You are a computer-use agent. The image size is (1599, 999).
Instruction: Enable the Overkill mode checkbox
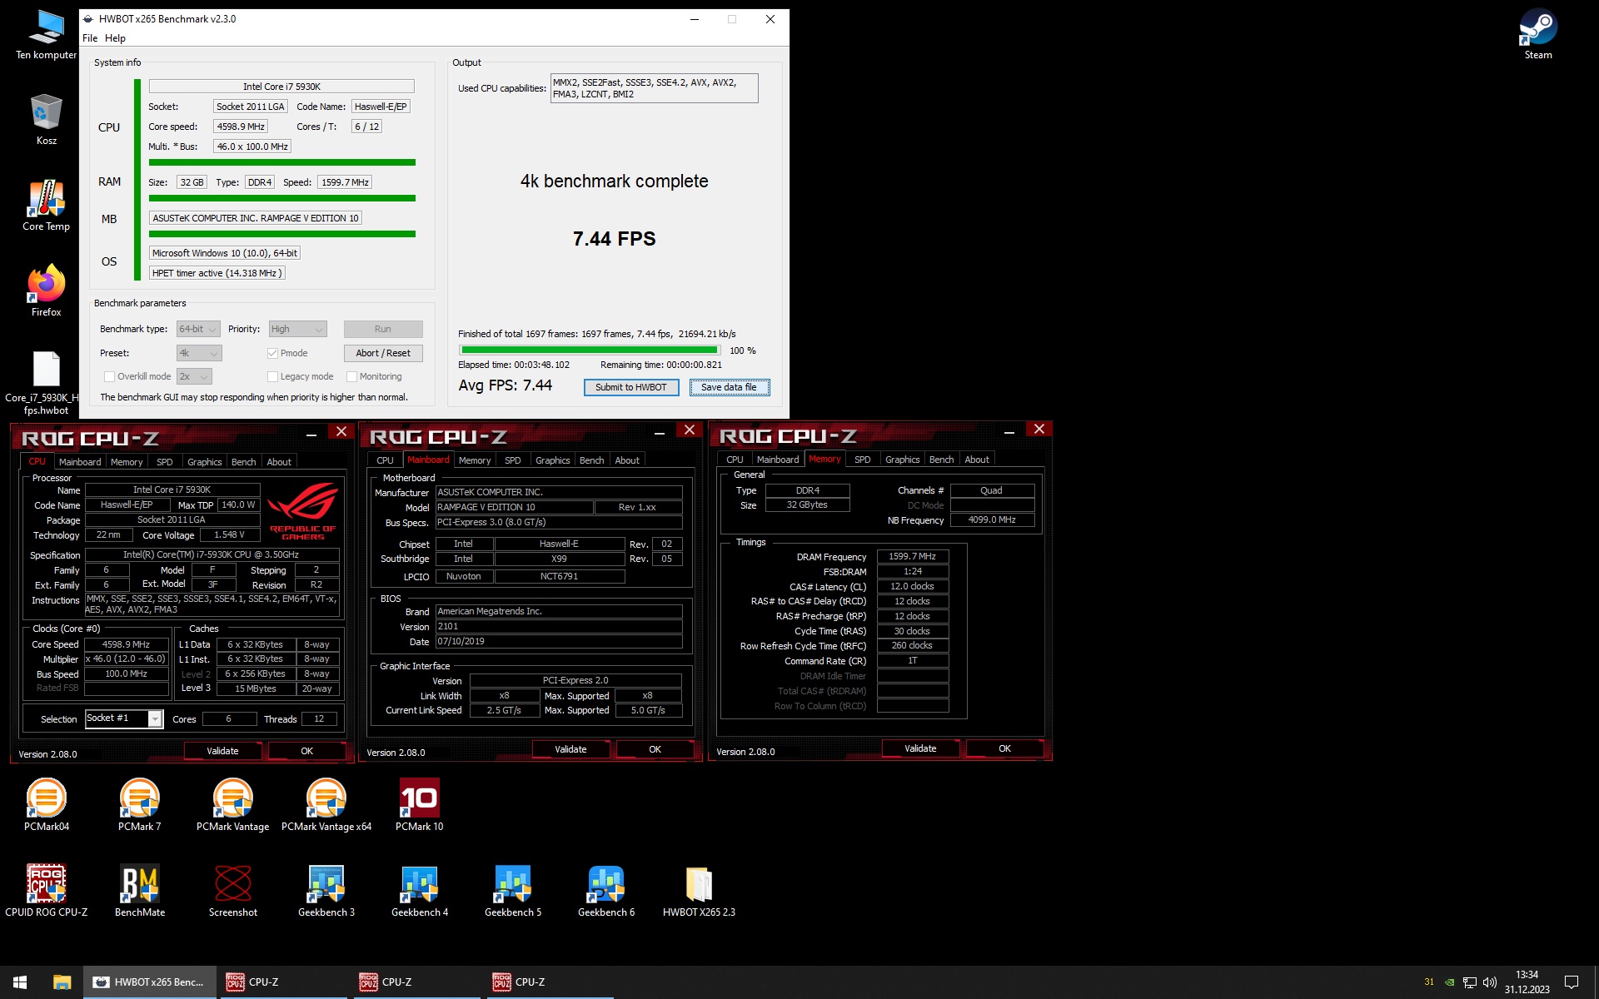109,376
